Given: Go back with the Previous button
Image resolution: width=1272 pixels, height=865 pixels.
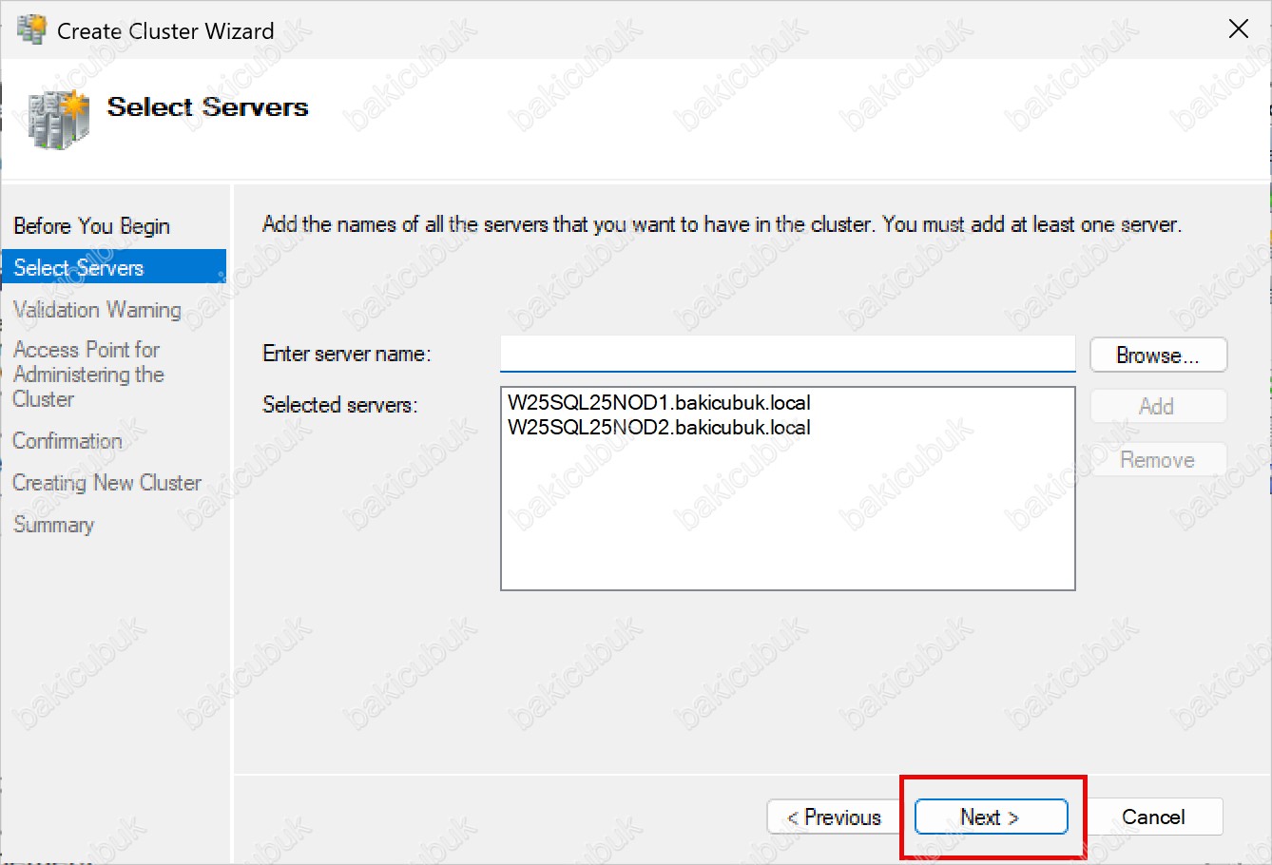Looking at the screenshot, I should coord(834,817).
